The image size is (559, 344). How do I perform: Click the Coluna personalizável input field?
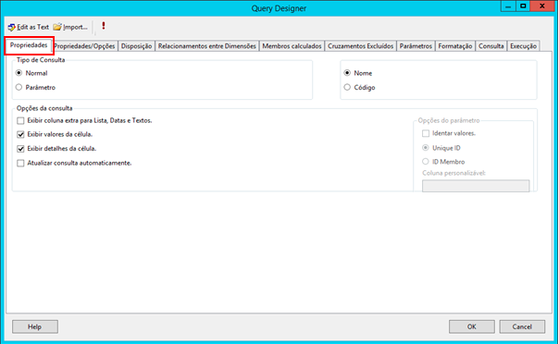coord(476,186)
